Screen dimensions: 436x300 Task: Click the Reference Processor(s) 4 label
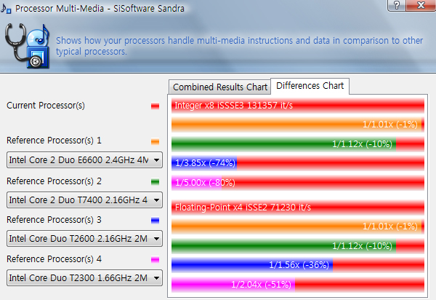coord(54,259)
